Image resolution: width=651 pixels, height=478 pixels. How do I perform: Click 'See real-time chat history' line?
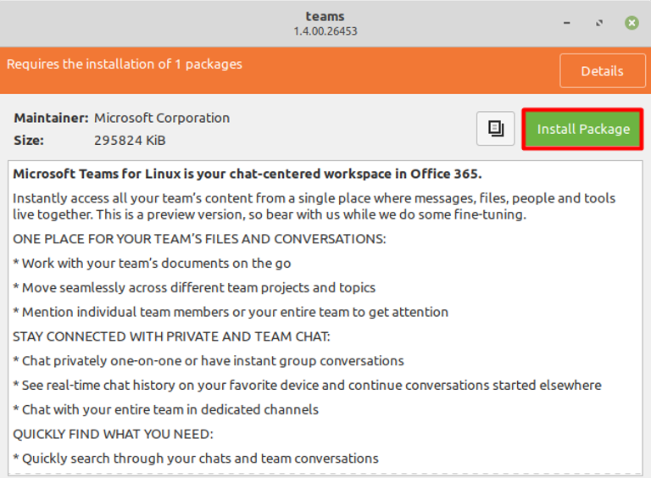coord(307,386)
